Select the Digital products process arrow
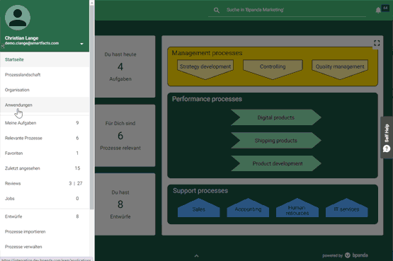The height and width of the screenshot is (261, 393). pyautogui.click(x=276, y=117)
